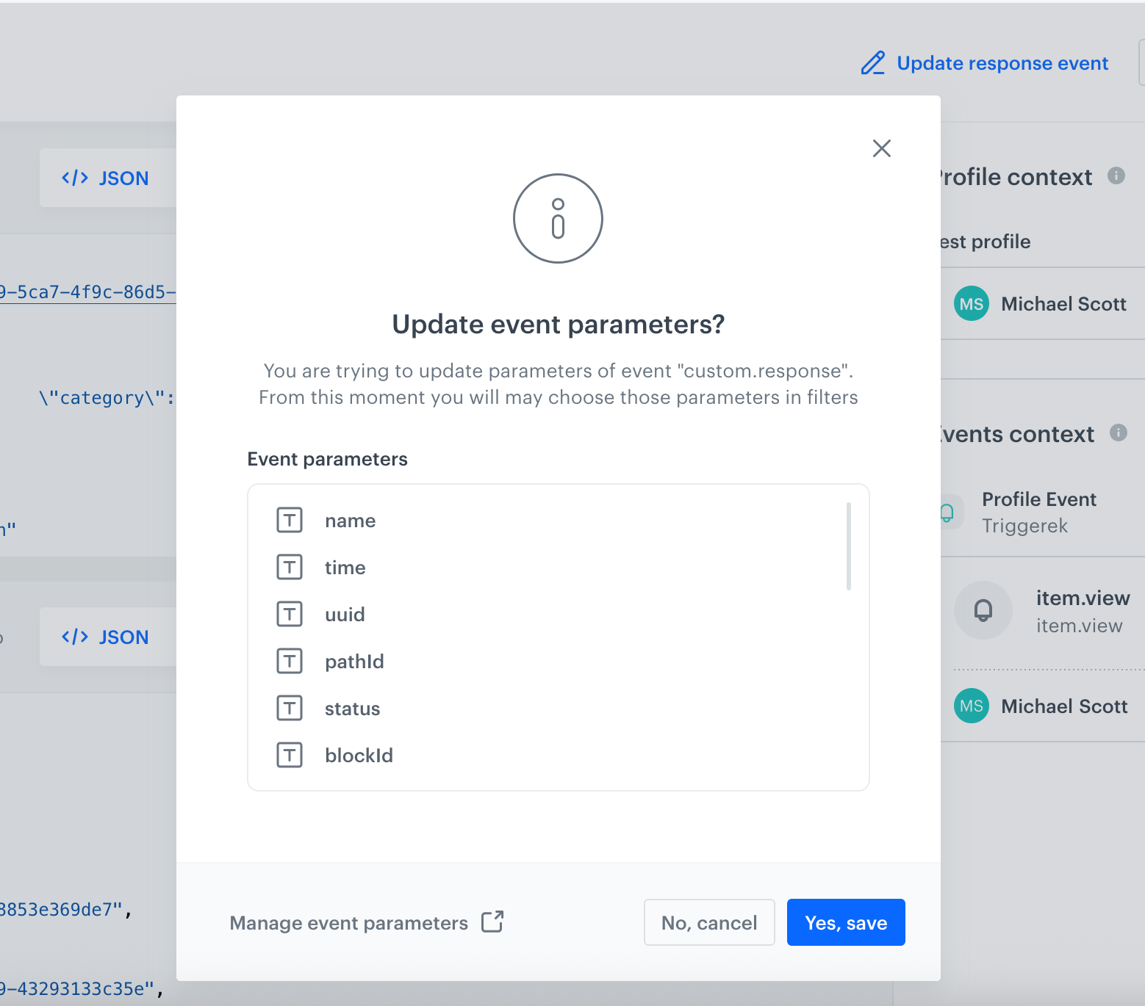Click the Update response event link
Viewport: 1145px width, 1006px height.
(x=1002, y=63)
